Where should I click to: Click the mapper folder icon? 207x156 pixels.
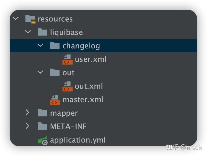42,113
